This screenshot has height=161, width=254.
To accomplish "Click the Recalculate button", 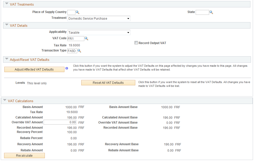I will click(x=24, y=155).
